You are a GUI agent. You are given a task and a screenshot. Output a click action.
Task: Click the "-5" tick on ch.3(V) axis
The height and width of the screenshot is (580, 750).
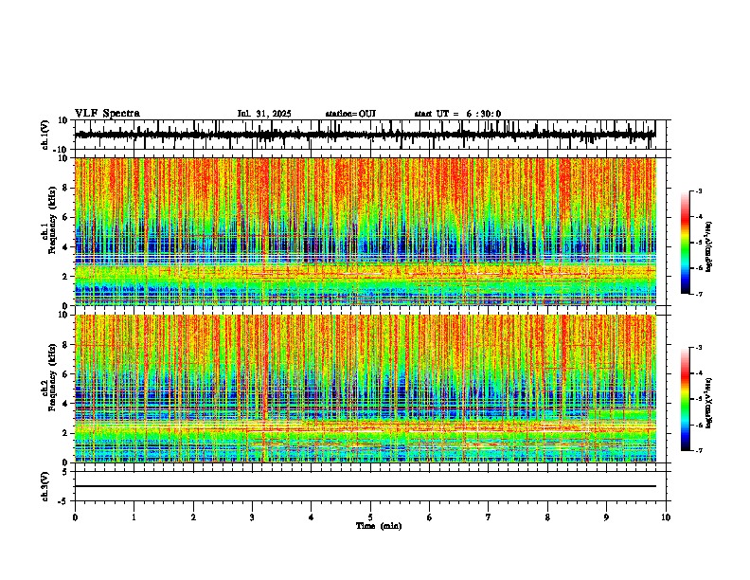[x=64, y=501]
